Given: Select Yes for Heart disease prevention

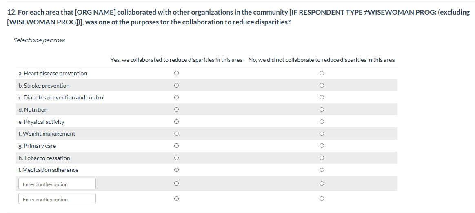Looking at the screenshot, I should point(176,73).
